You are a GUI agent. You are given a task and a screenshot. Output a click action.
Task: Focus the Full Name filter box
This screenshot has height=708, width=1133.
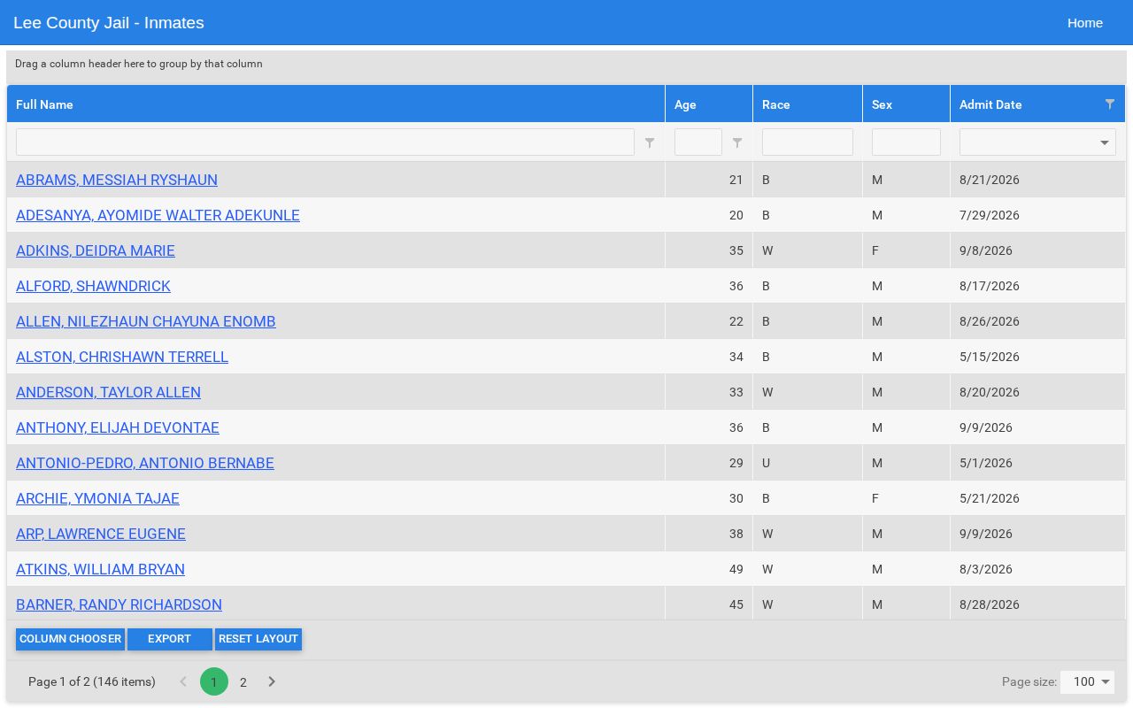point(325,142)
